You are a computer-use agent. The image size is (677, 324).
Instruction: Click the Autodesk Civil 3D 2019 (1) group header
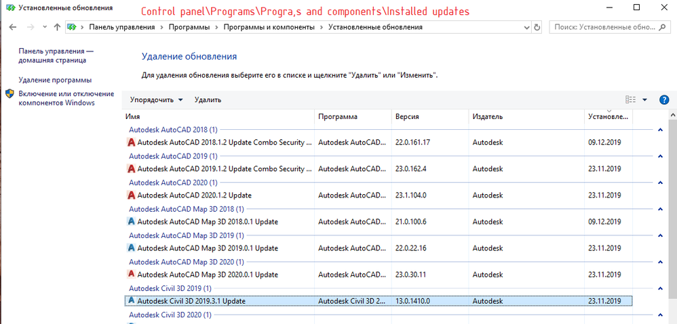170,288
